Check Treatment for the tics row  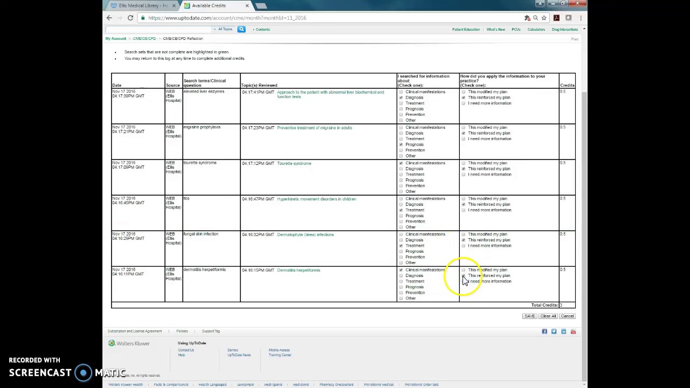click(401, 210)
